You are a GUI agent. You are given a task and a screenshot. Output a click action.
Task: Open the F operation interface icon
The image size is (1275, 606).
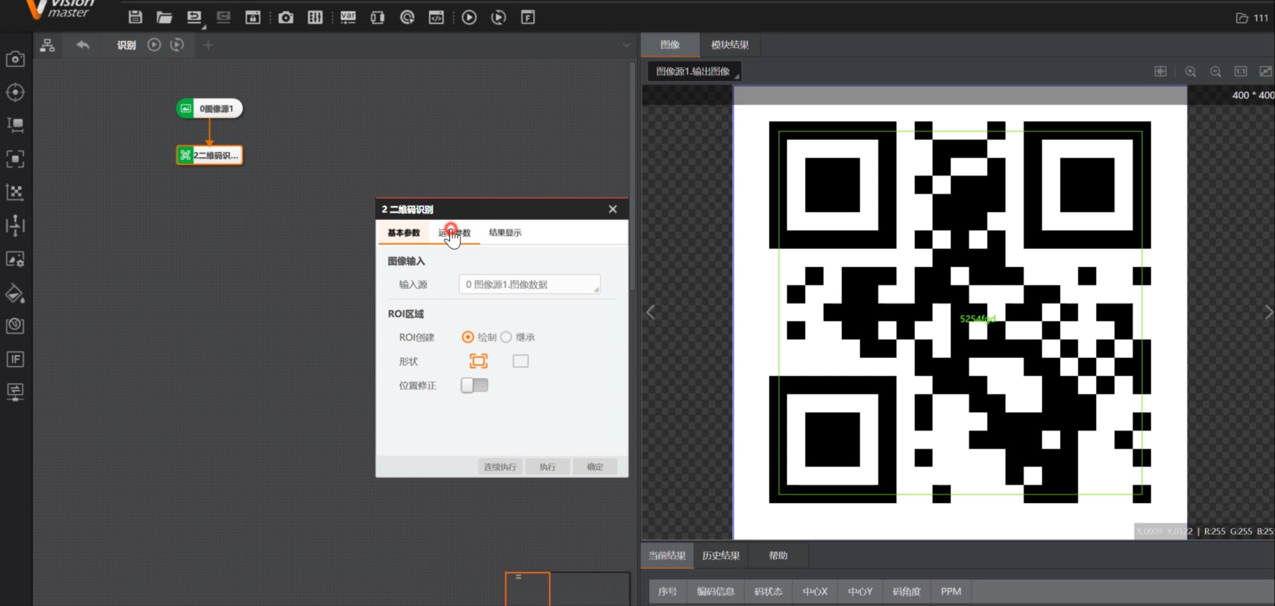[x=528, y=17]
